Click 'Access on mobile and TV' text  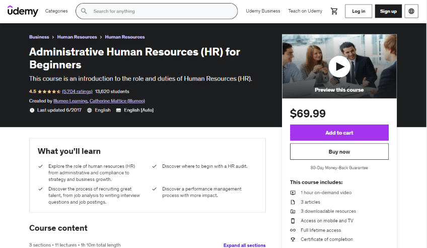pyautogui.click(x=327, y=221)
